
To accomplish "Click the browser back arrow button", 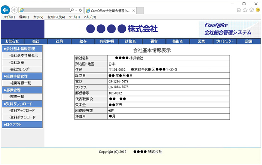I will pyautogui.click(x=5, y=10).
